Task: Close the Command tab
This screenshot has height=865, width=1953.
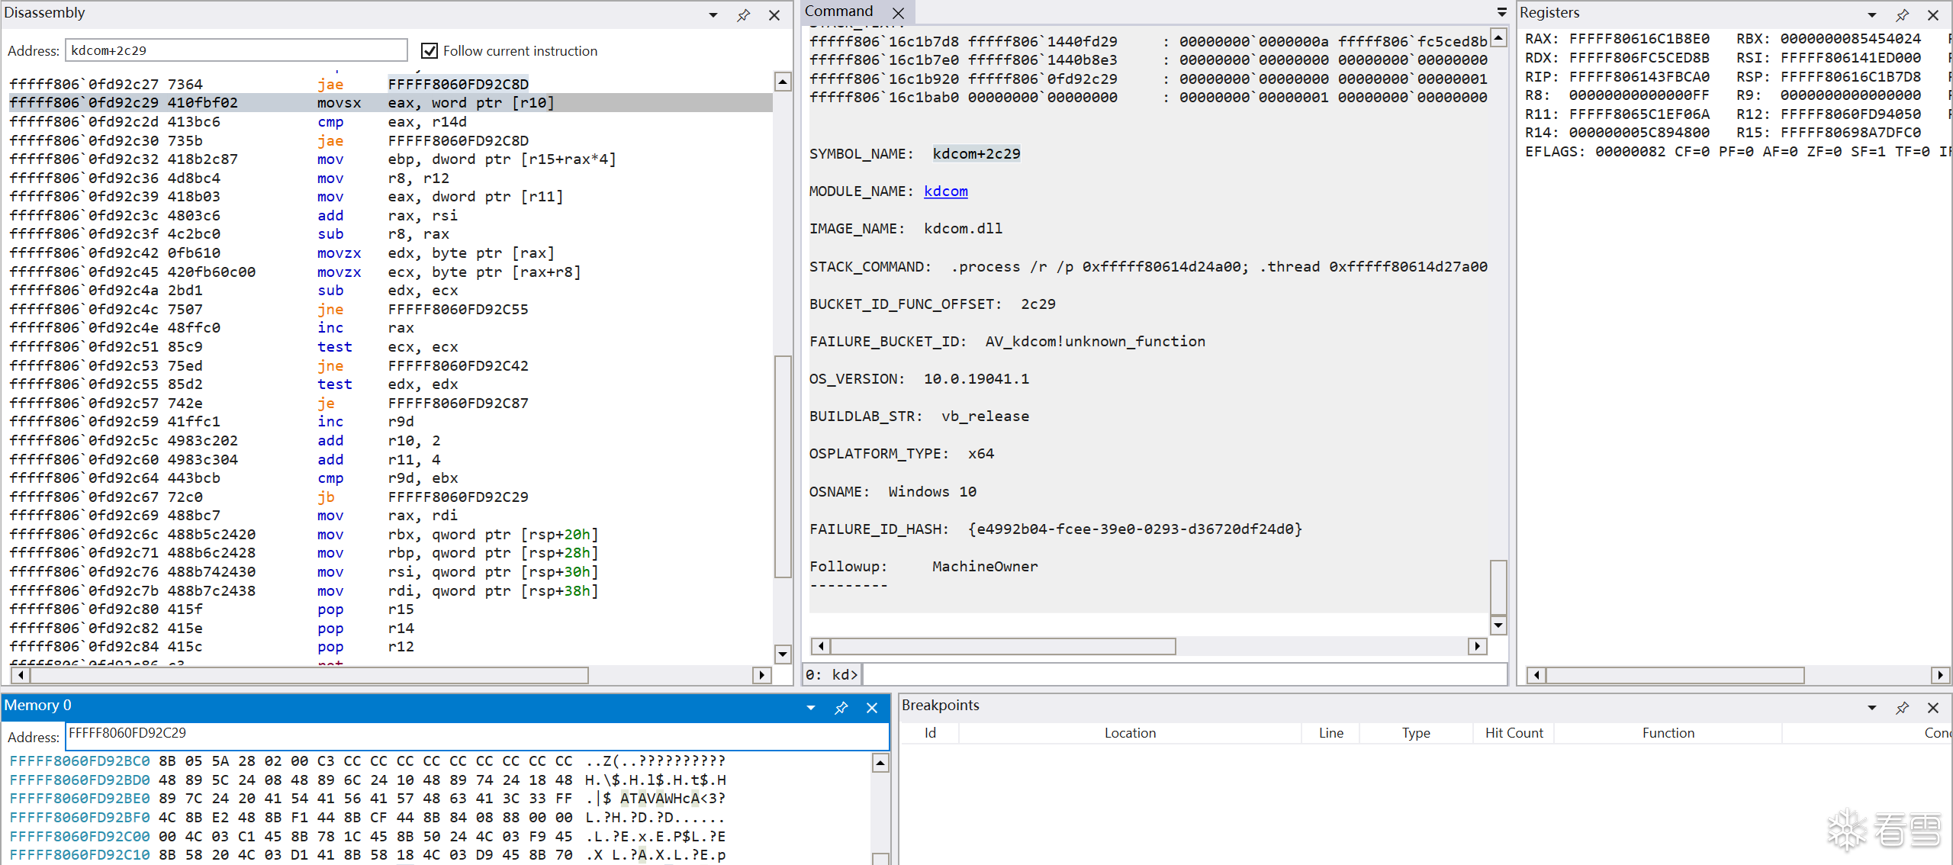Action: coord(898,13)
